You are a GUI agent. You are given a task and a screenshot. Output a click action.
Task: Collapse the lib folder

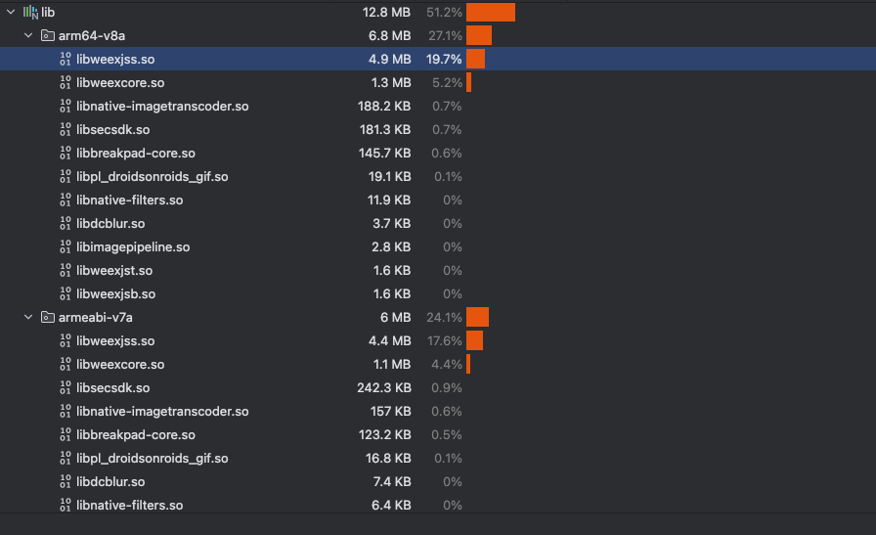(10, 13)
